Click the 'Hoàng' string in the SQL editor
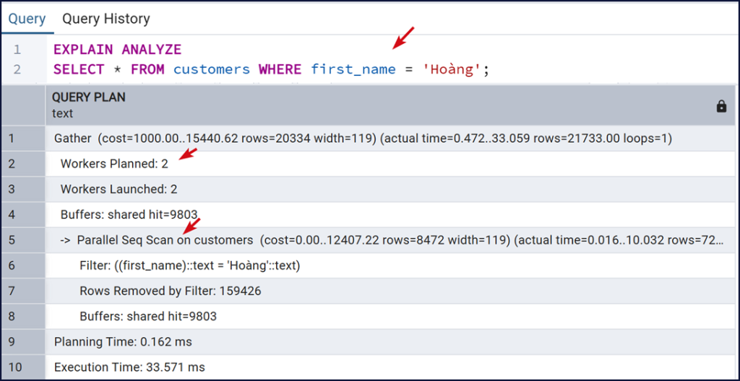The height and width of the screenshot is (381, 740). tap(452, 69)
